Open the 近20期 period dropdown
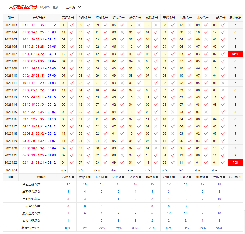The width and height of the screenshot is (245, 234). click(x=73, y=7)
